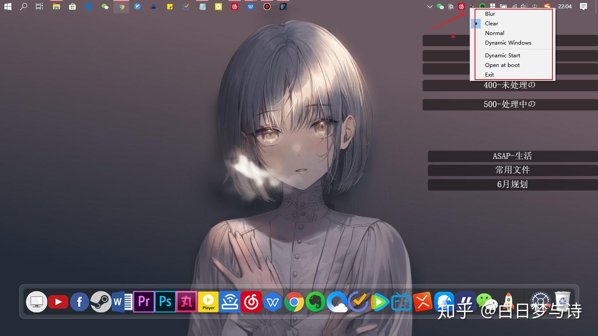Open the Tencent Video play icon in the dock
This screenshot has height=336, width=598.
pyautogui.click(x=380, y=302)
